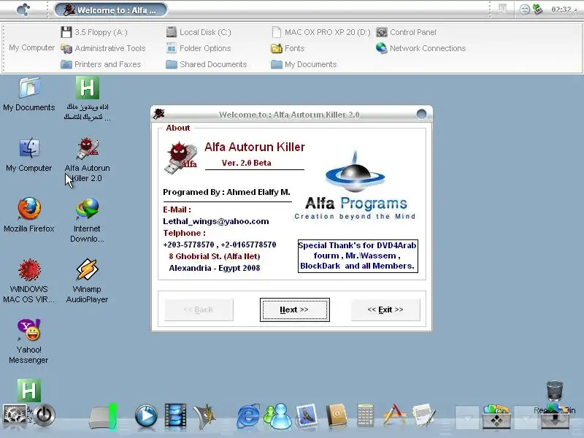584x438 pixels.
Task: Open the film strip movie dock icon
Action: (x=175, y=415)
